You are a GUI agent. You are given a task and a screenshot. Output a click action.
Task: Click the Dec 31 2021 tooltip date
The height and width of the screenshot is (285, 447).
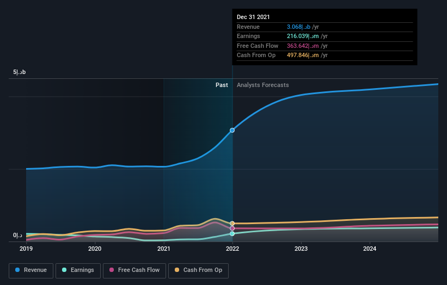253,17
